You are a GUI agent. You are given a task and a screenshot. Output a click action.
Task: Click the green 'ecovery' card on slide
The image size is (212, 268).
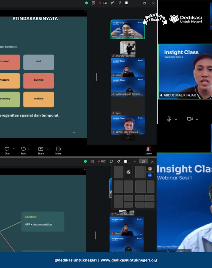pyautogui.click(x=10, y=99)
